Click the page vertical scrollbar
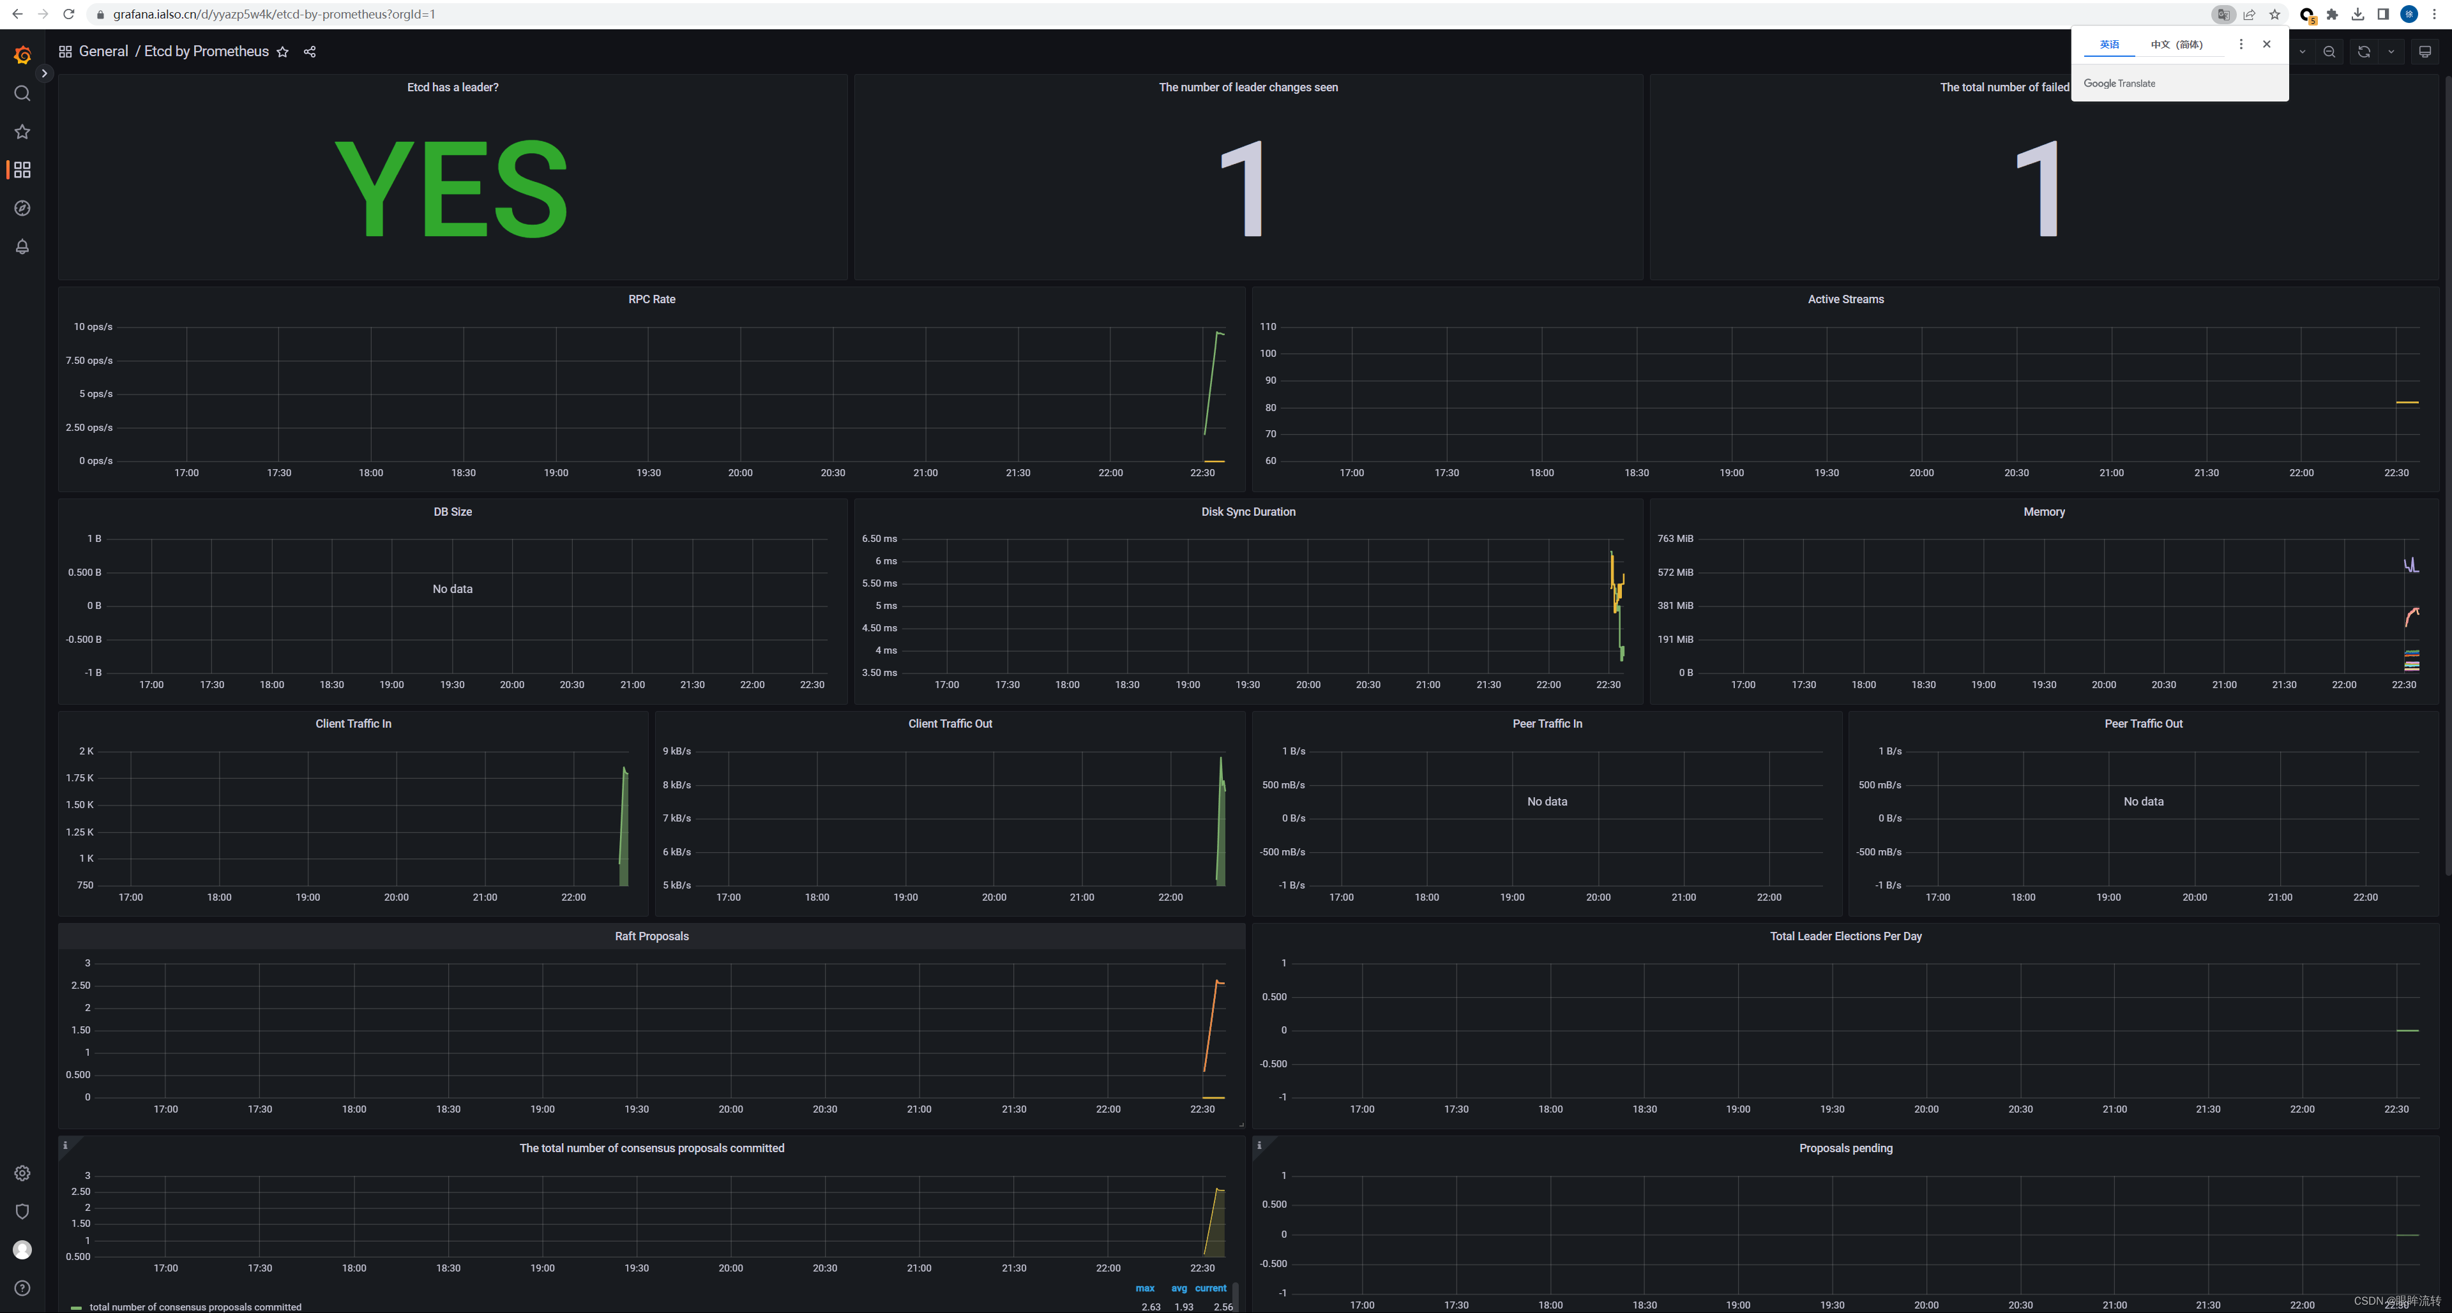The image size is (2452, 1313). tap(2448, 476)
